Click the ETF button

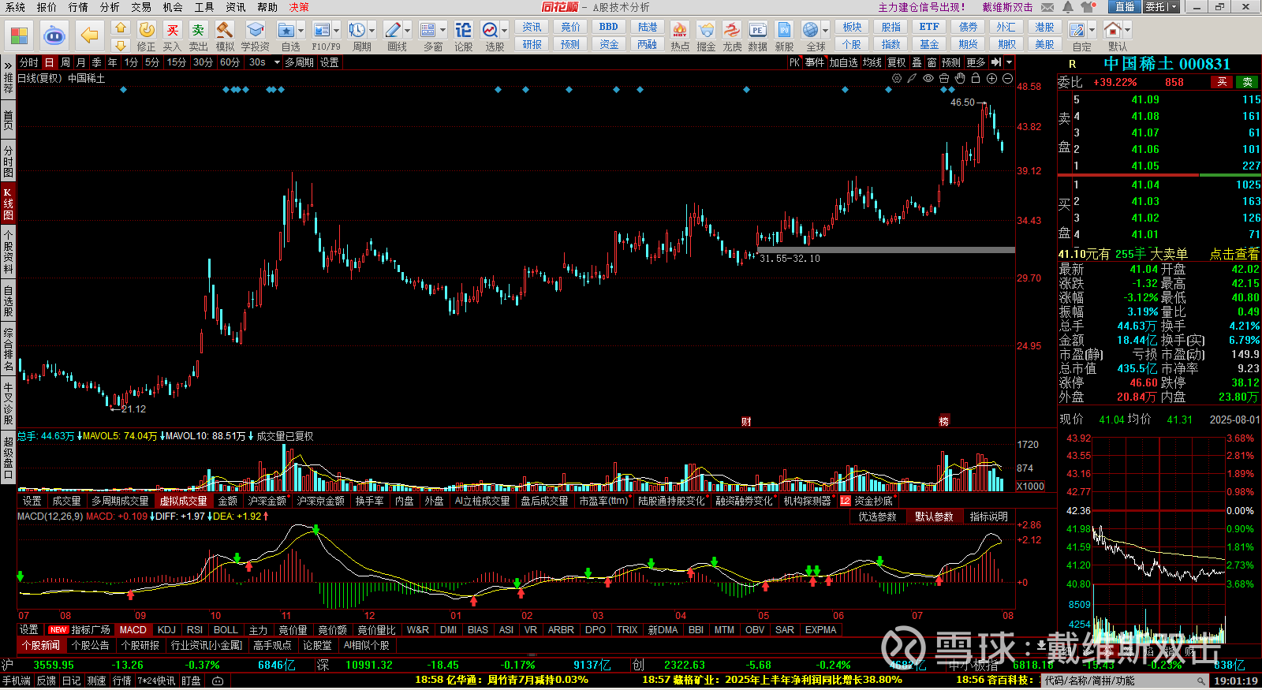tap(929, 27)
